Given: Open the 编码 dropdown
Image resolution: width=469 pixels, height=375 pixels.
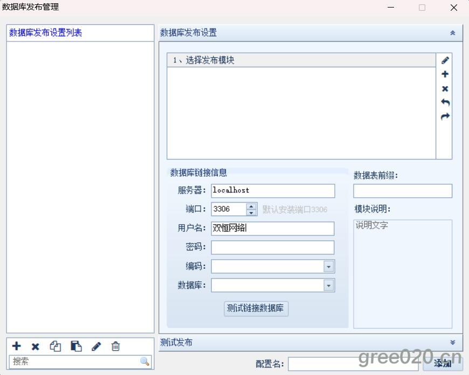Looking at the screenshot, I should (x=328, y=267).
